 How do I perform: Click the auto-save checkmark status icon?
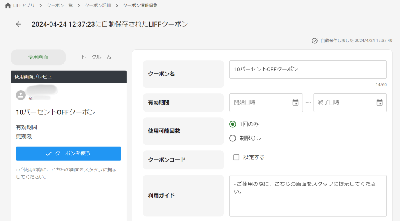(x=315, y=41)
